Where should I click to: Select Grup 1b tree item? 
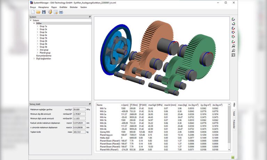(x=43, y=38)
